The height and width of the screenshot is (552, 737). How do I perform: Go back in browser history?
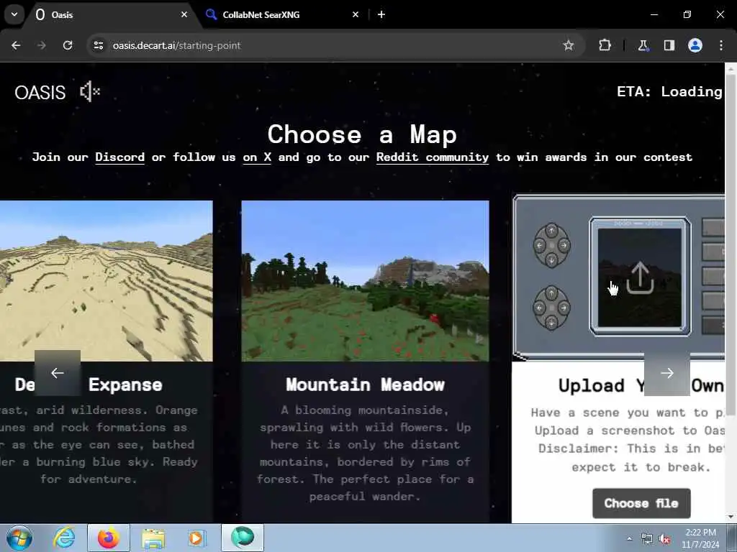(x=16, y=45)
